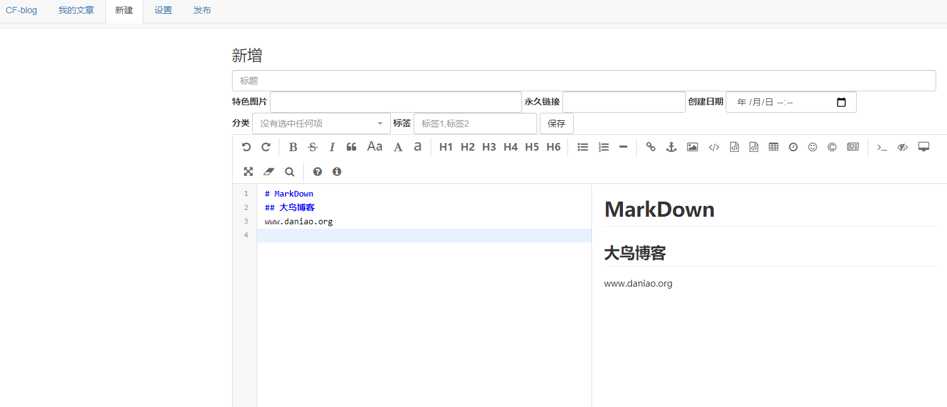Toggle the HTML preview desktop icon
The height and width of the screenshot is (407, 947).
pyautogui.click(x=924, y=147)
